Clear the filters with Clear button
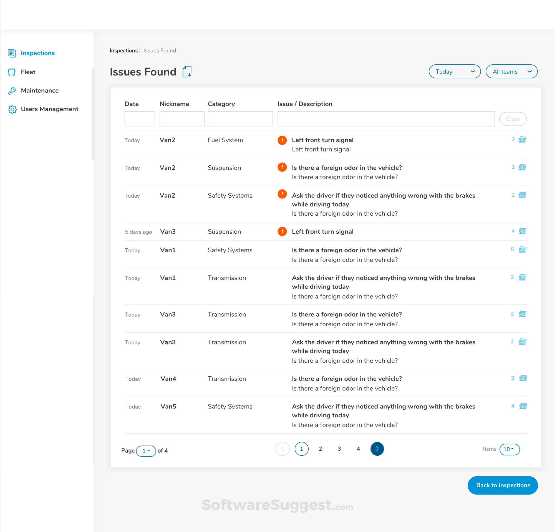This screenshot has height=532, width=555. click(x=513, y=119)
